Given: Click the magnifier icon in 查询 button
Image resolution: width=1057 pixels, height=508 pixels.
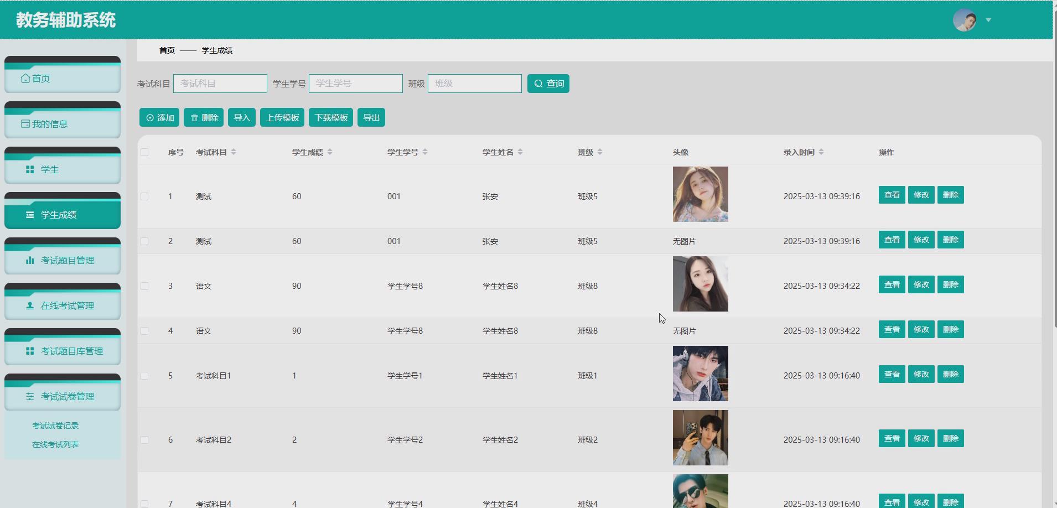Looking at the screenshot, I should coord(538,84).
